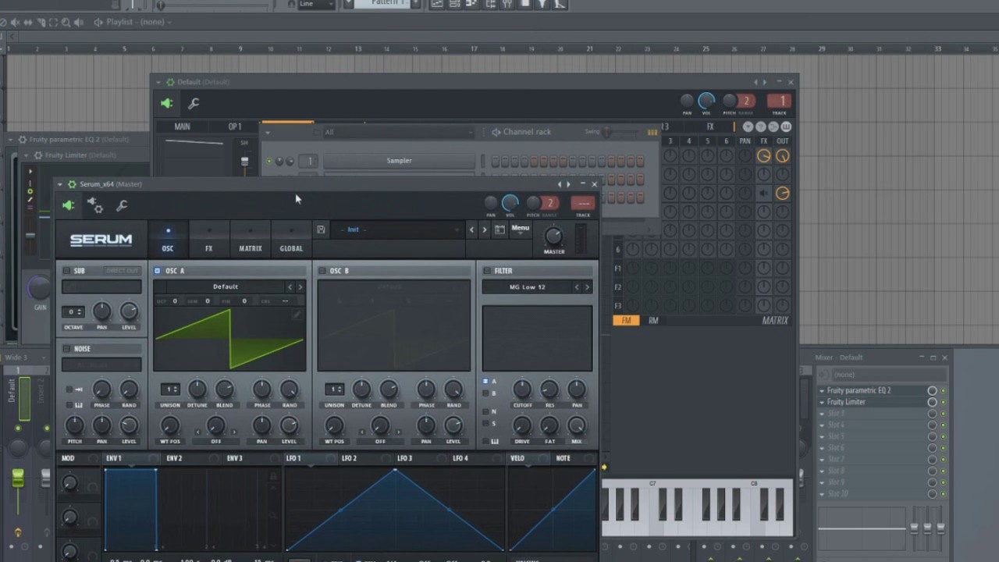Open the Serum preset browser icon
Screen dimensions: 999x562
point(499,229)
